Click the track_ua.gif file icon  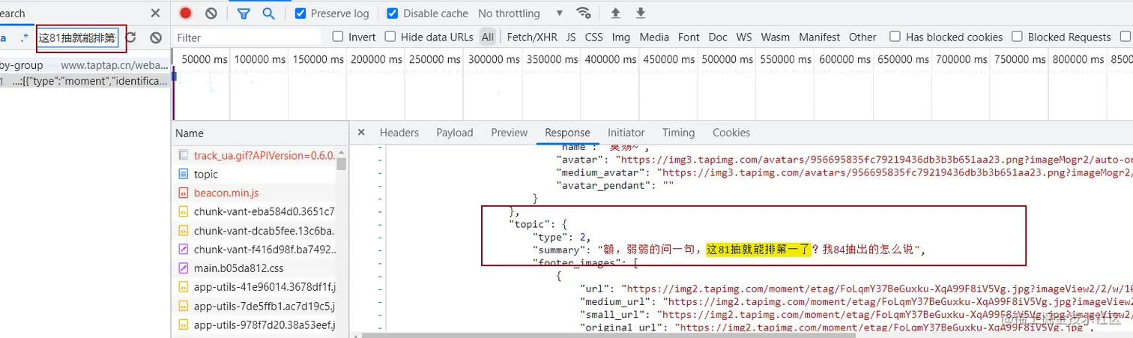[184, 155]
